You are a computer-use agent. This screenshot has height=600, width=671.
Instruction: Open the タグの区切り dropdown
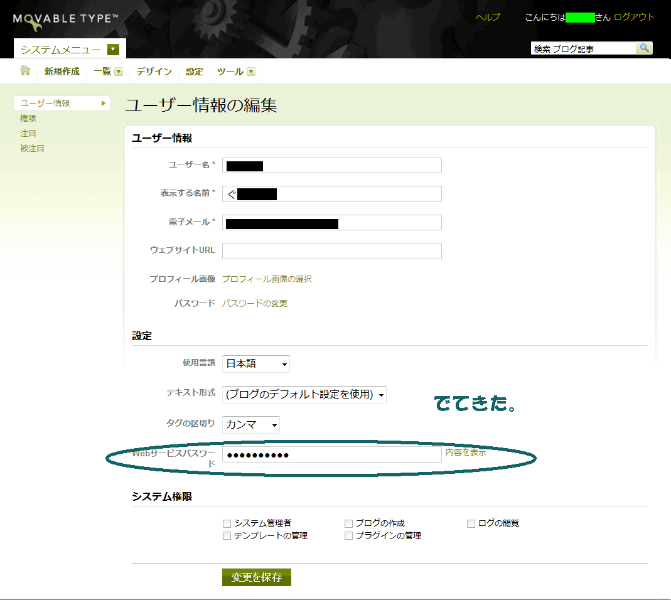click(251, 425)
